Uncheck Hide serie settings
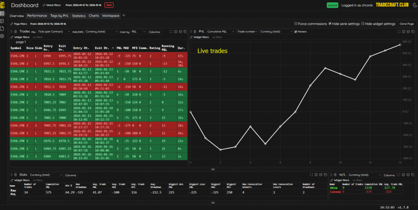 point(330,24)
